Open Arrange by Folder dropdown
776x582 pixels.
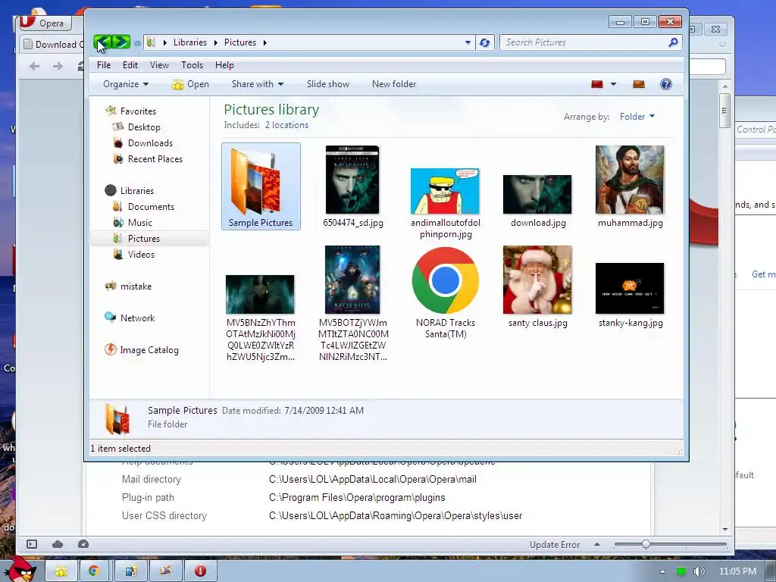coord(637,117)
